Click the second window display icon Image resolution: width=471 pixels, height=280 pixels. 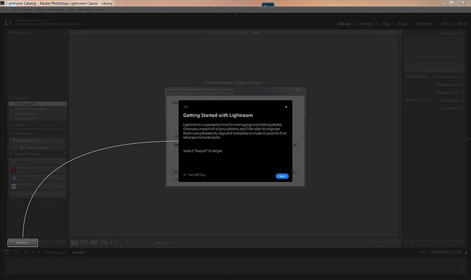pyautogui.click(x=16, y=252)
